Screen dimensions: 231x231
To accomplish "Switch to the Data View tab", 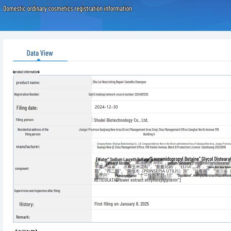I will 40,53.
